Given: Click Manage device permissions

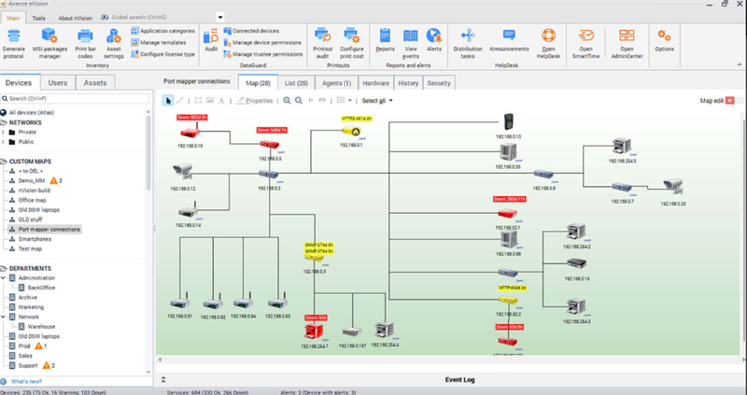Looking at the screenshot, I should pyautogui.click(x=262, y=42).
